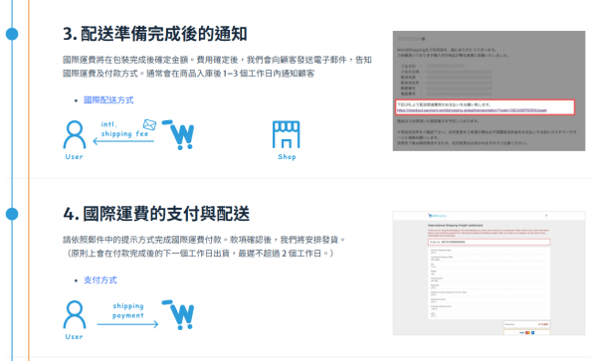This screenshot has width=597, height=361.
Task: Open the email notification screenshot thumbnail
Action: pyautogui.click(x=489, y=90)
